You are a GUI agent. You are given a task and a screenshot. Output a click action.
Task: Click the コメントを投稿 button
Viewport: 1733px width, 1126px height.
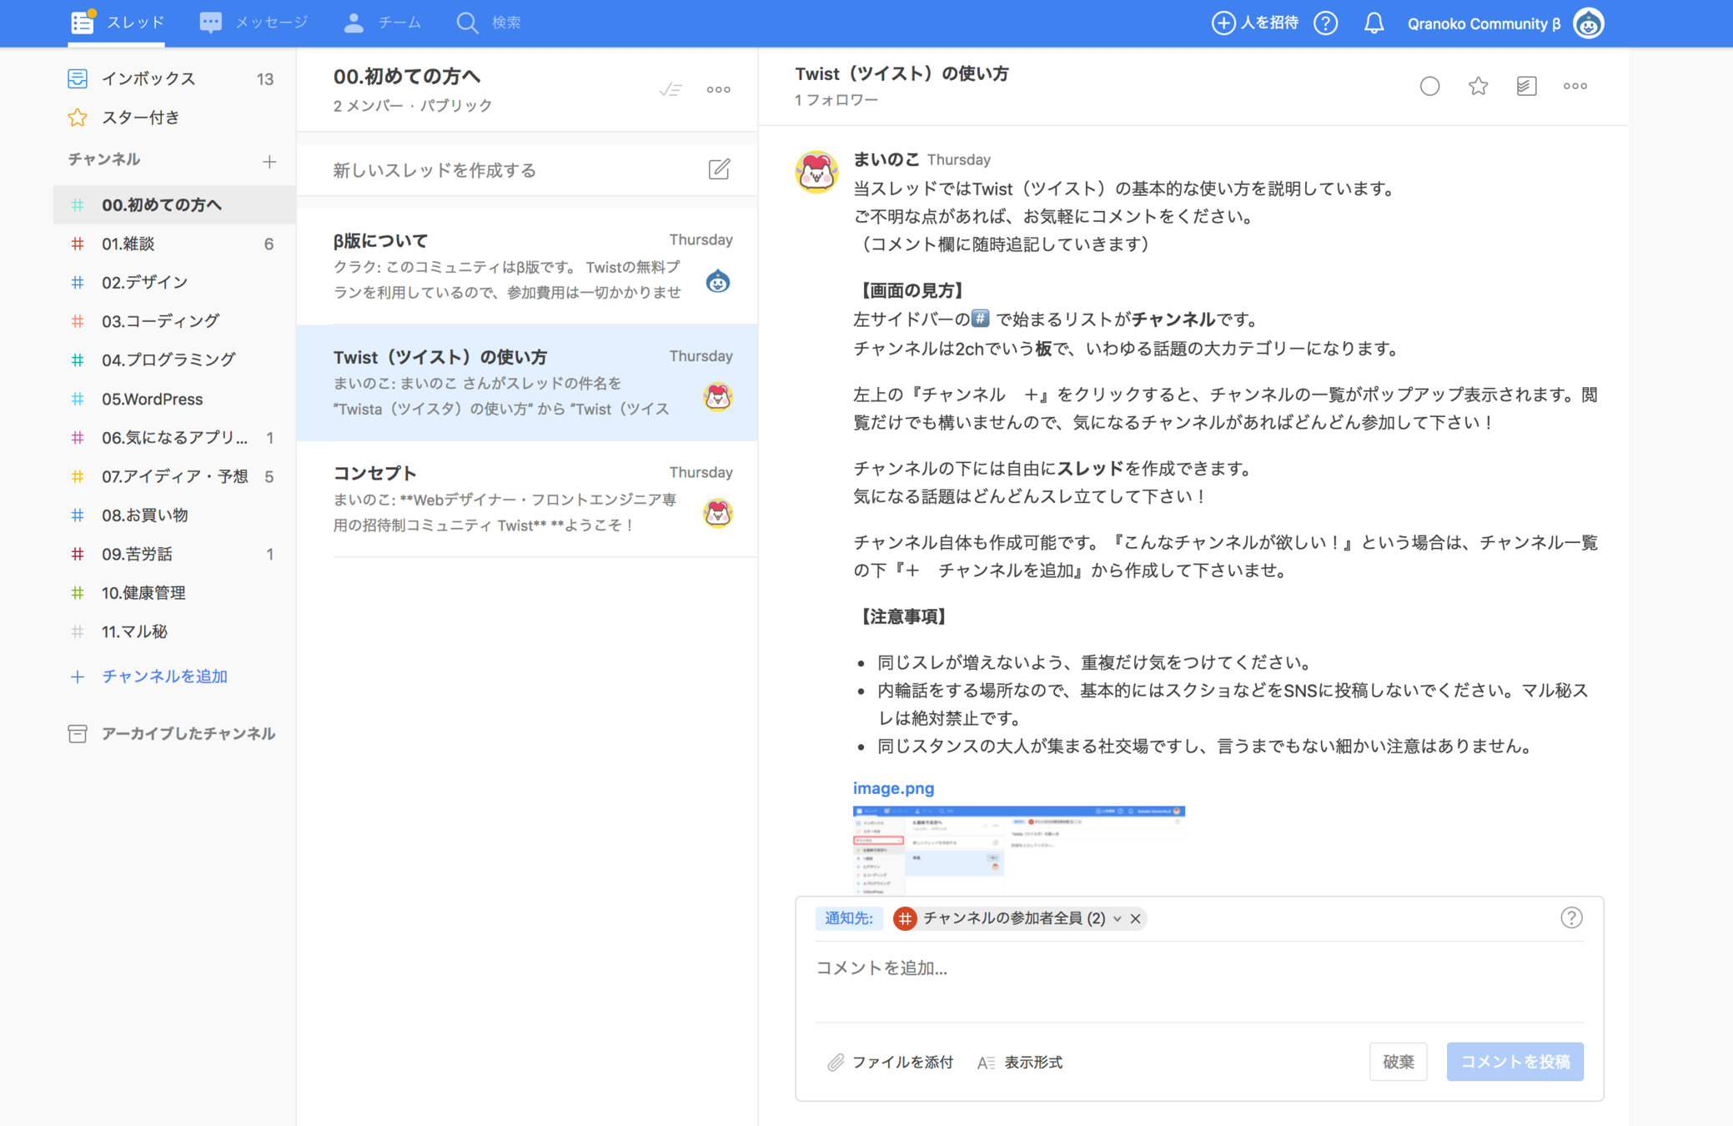[1514, 1061]
